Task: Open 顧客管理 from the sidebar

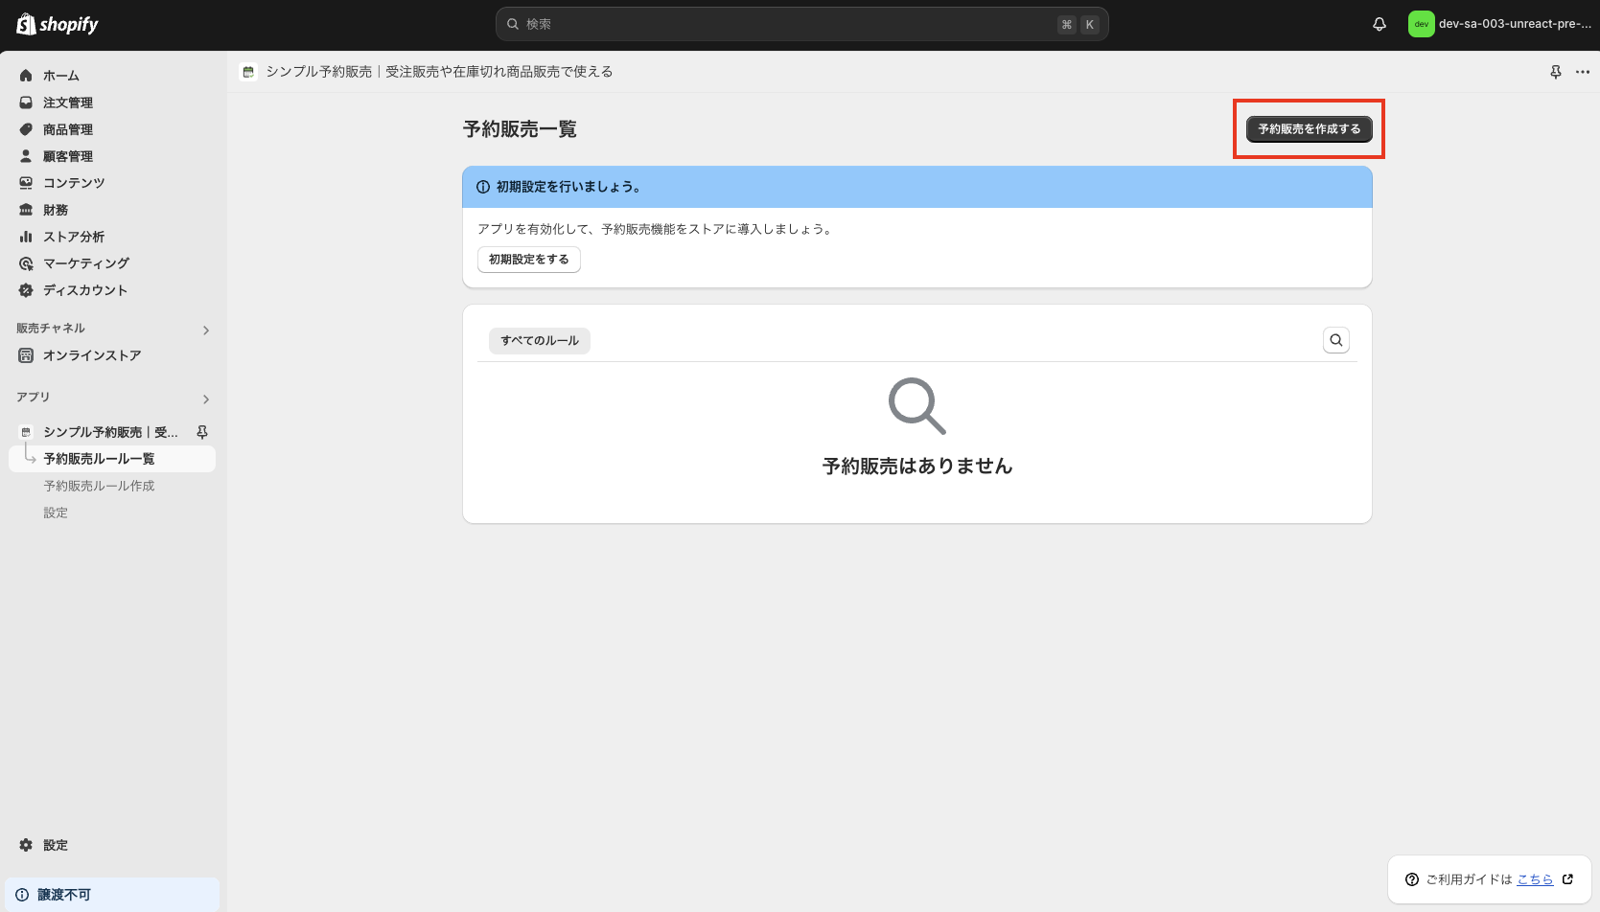Action: click(67, 155)
